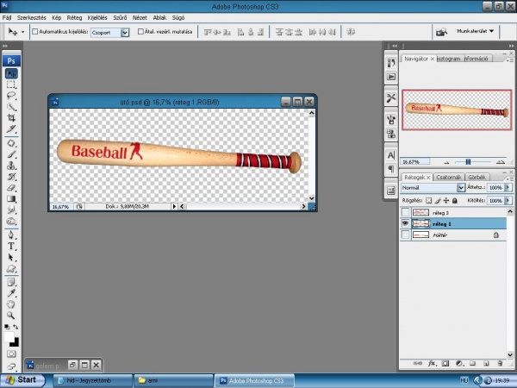Select the Blur tool
Screen dimensions: 517x388
pyautogui.click(x=11, y=210)
